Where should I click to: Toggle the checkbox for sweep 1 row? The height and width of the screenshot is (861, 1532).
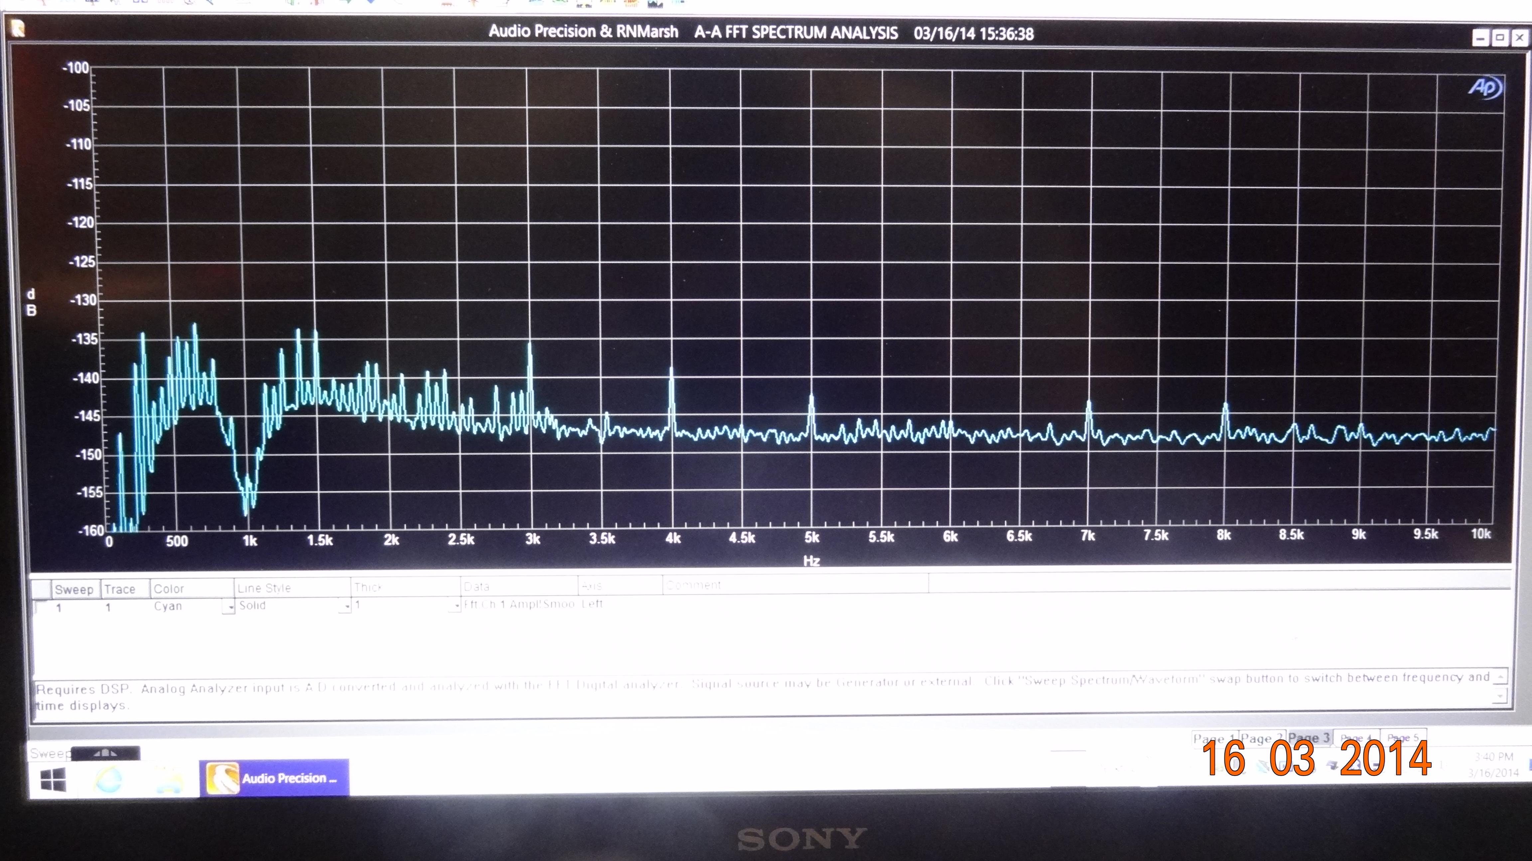(x=39, y=607)
